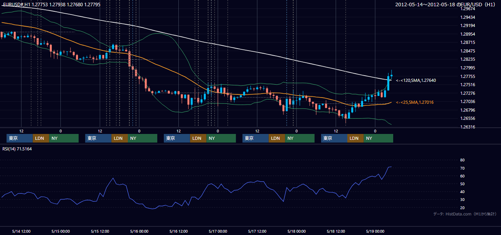Select the 5/16 12:00 time label

pyautogui.click(x=178, y=231)
